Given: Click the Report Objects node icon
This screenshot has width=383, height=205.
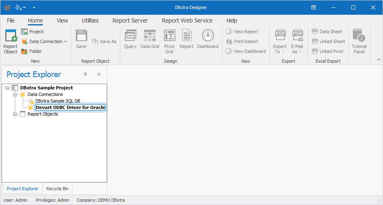Looking at the screenshot, I should 23,114.
